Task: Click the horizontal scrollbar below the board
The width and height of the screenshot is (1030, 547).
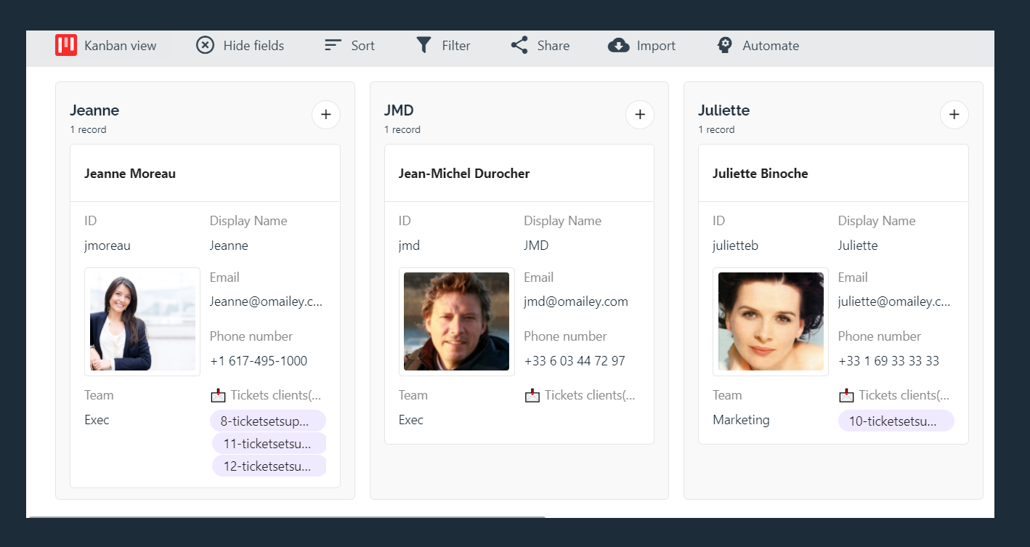Action: tap(285, 517)
